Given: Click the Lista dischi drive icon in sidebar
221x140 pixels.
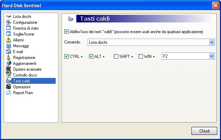Looking at the screenshot, I should coord(9,17).
